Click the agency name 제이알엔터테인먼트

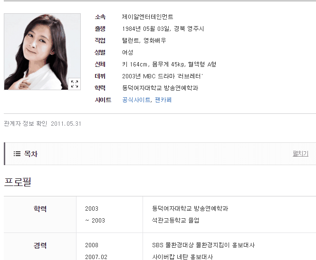[147, 17]
